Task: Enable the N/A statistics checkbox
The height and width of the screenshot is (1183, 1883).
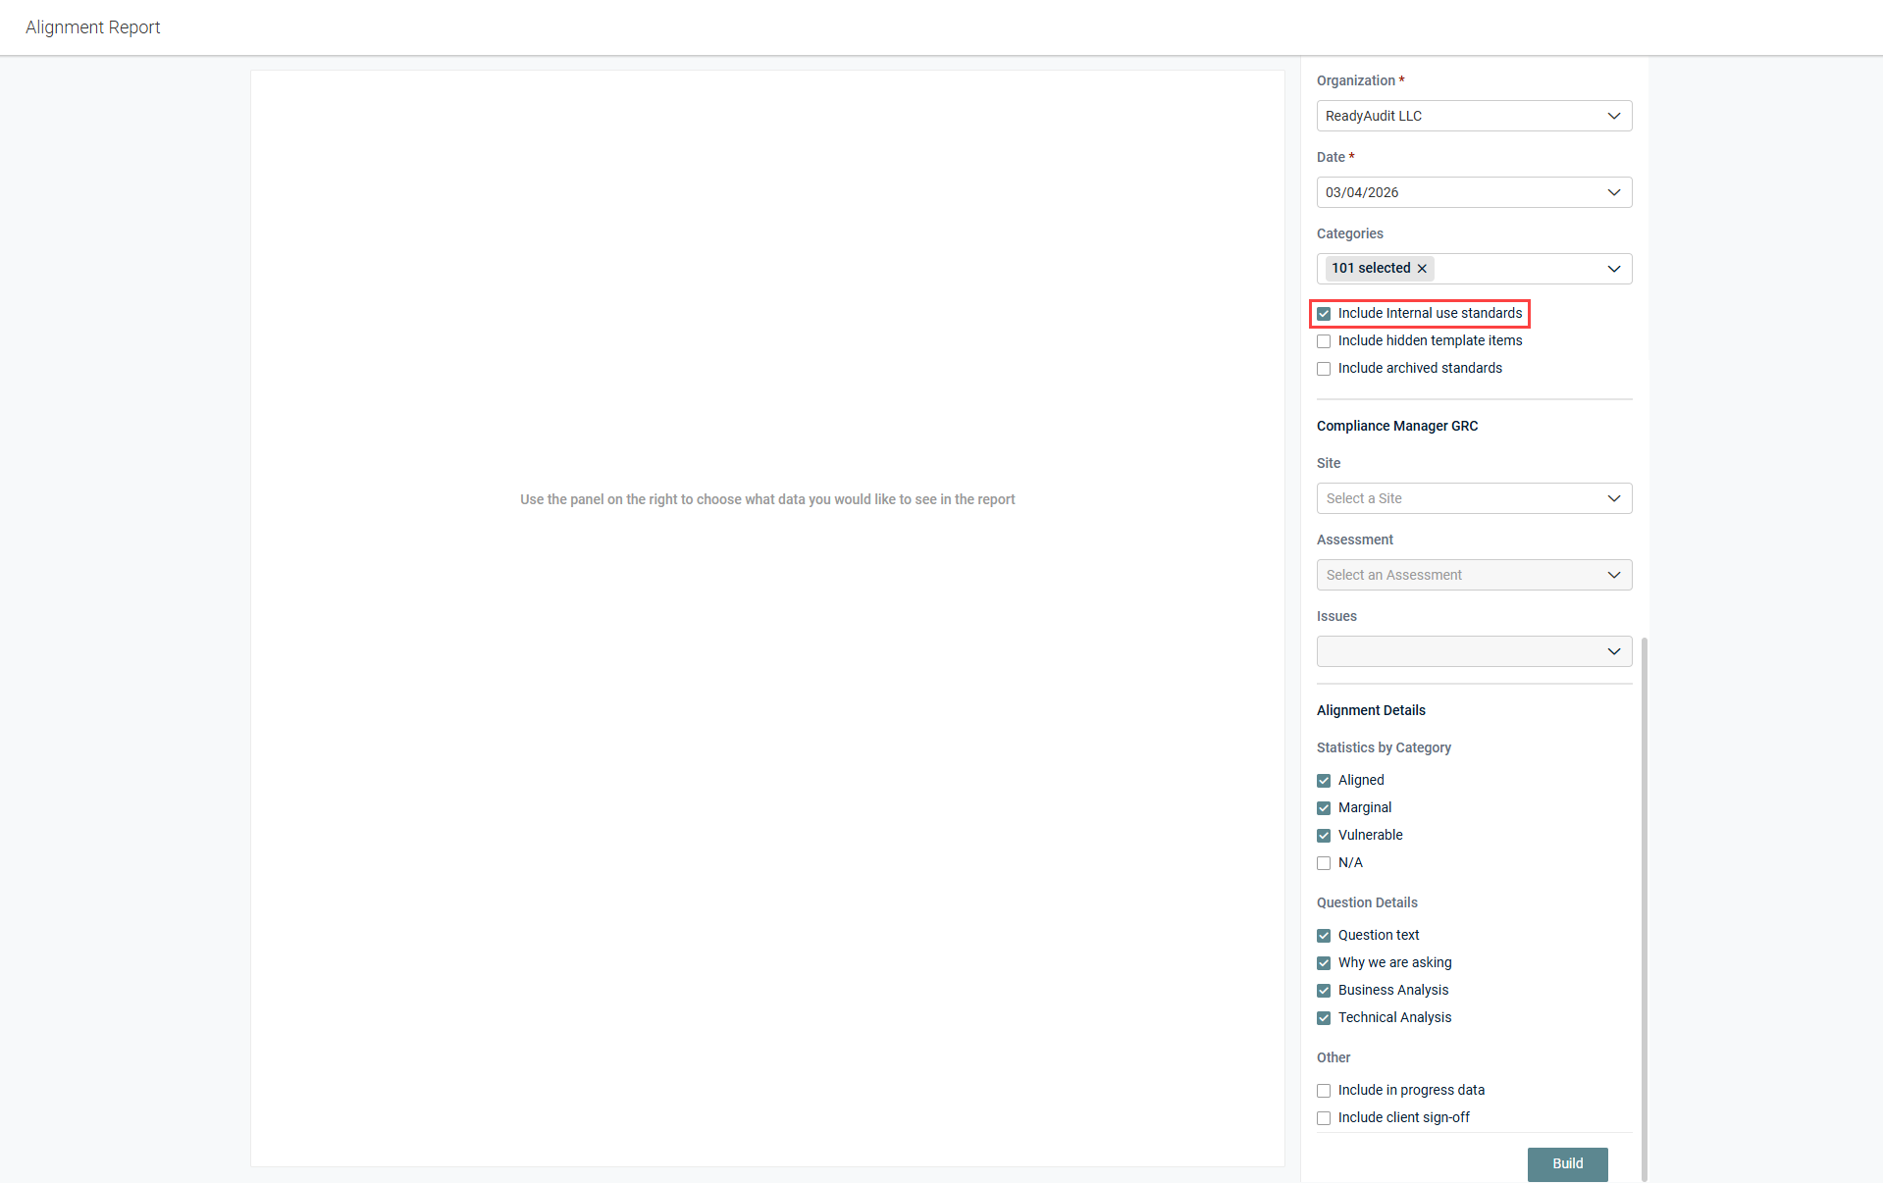Action: click(1324, 863)
